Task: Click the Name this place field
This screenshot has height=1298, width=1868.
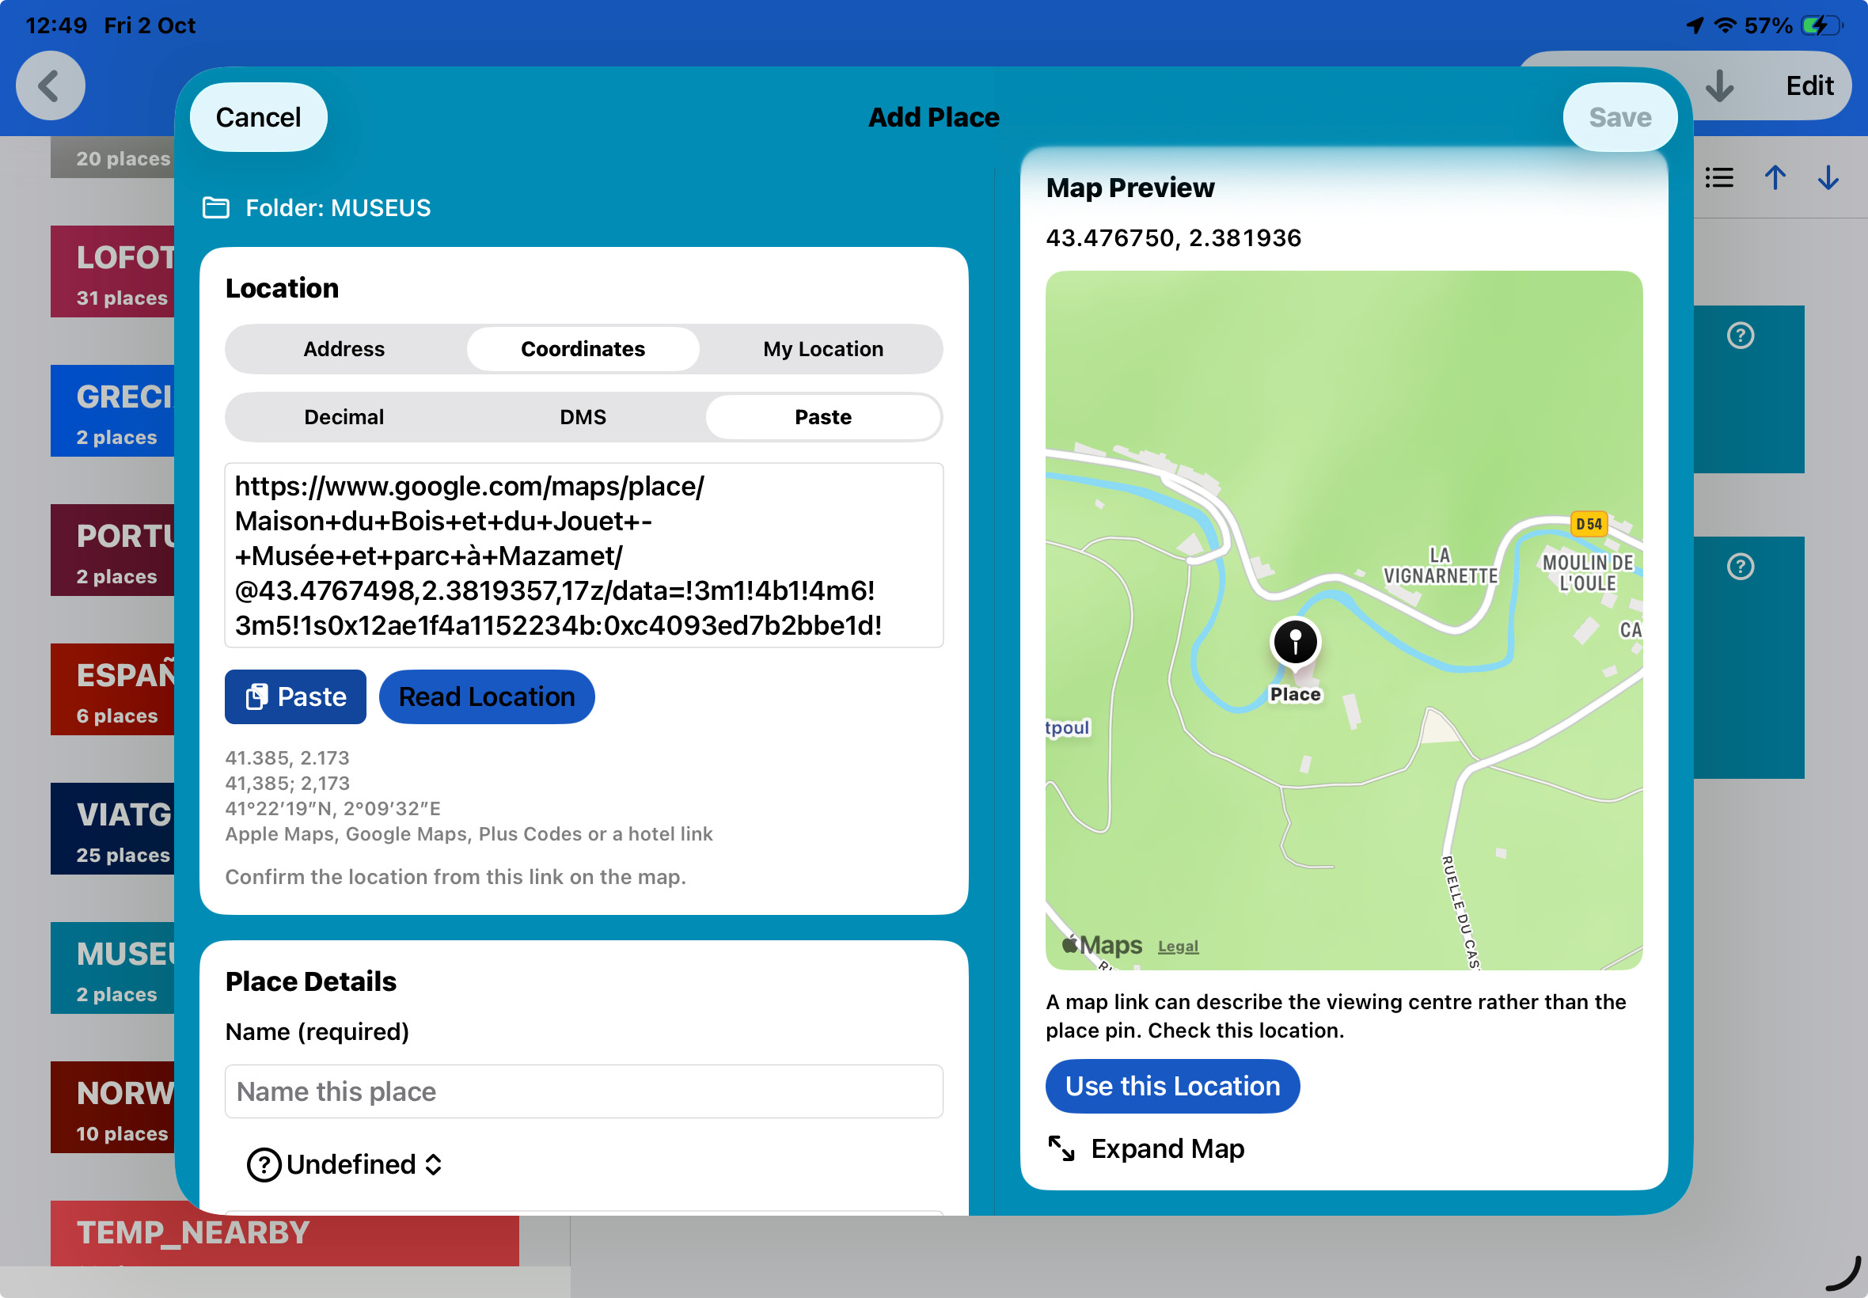Action: 584,1091
